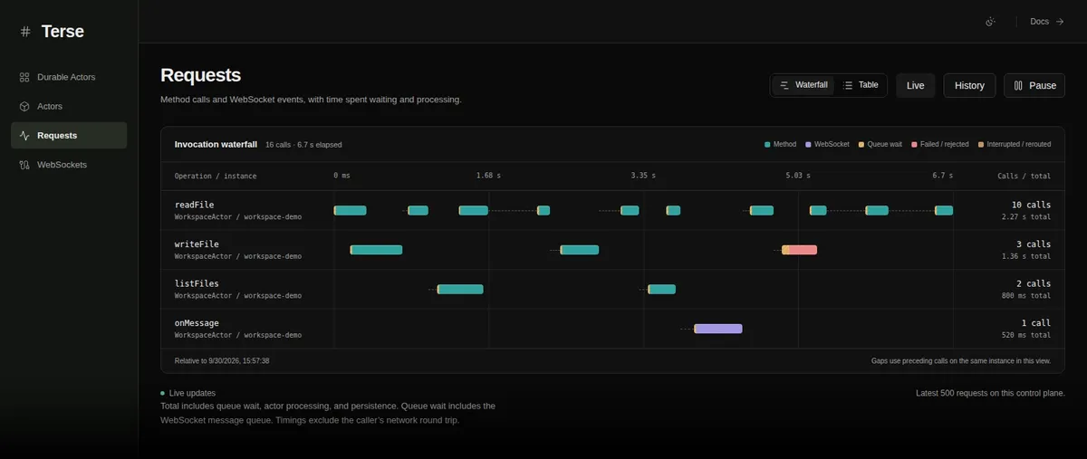Open the Actors sidebar item
Image resolution: width=1087 pixels, height=459 pixels.
69,106
